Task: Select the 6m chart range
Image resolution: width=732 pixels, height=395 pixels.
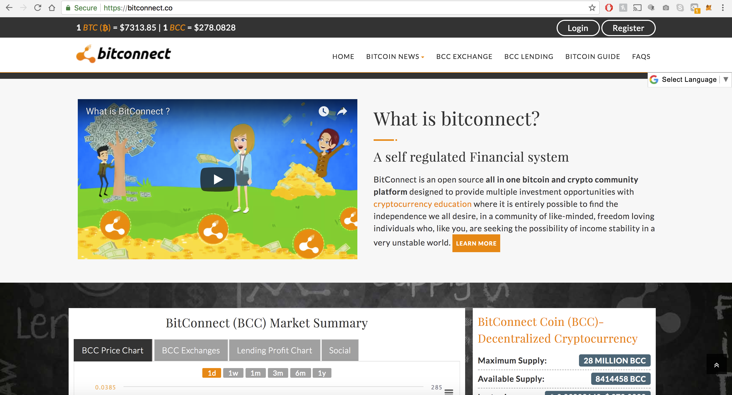Action: 300,373
